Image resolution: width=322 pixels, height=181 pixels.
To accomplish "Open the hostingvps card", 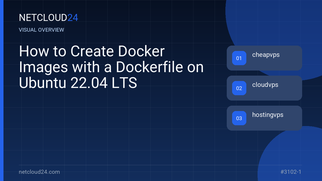I will coord(264,118).
